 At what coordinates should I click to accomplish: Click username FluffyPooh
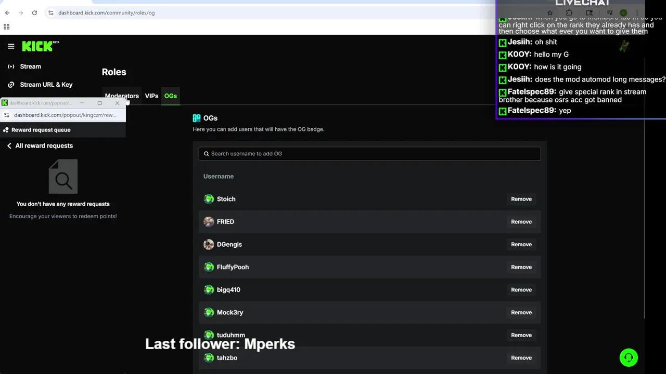233,267
